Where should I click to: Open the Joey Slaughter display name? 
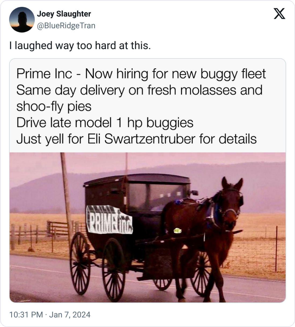pyautogui.click(x=64, y=14)
